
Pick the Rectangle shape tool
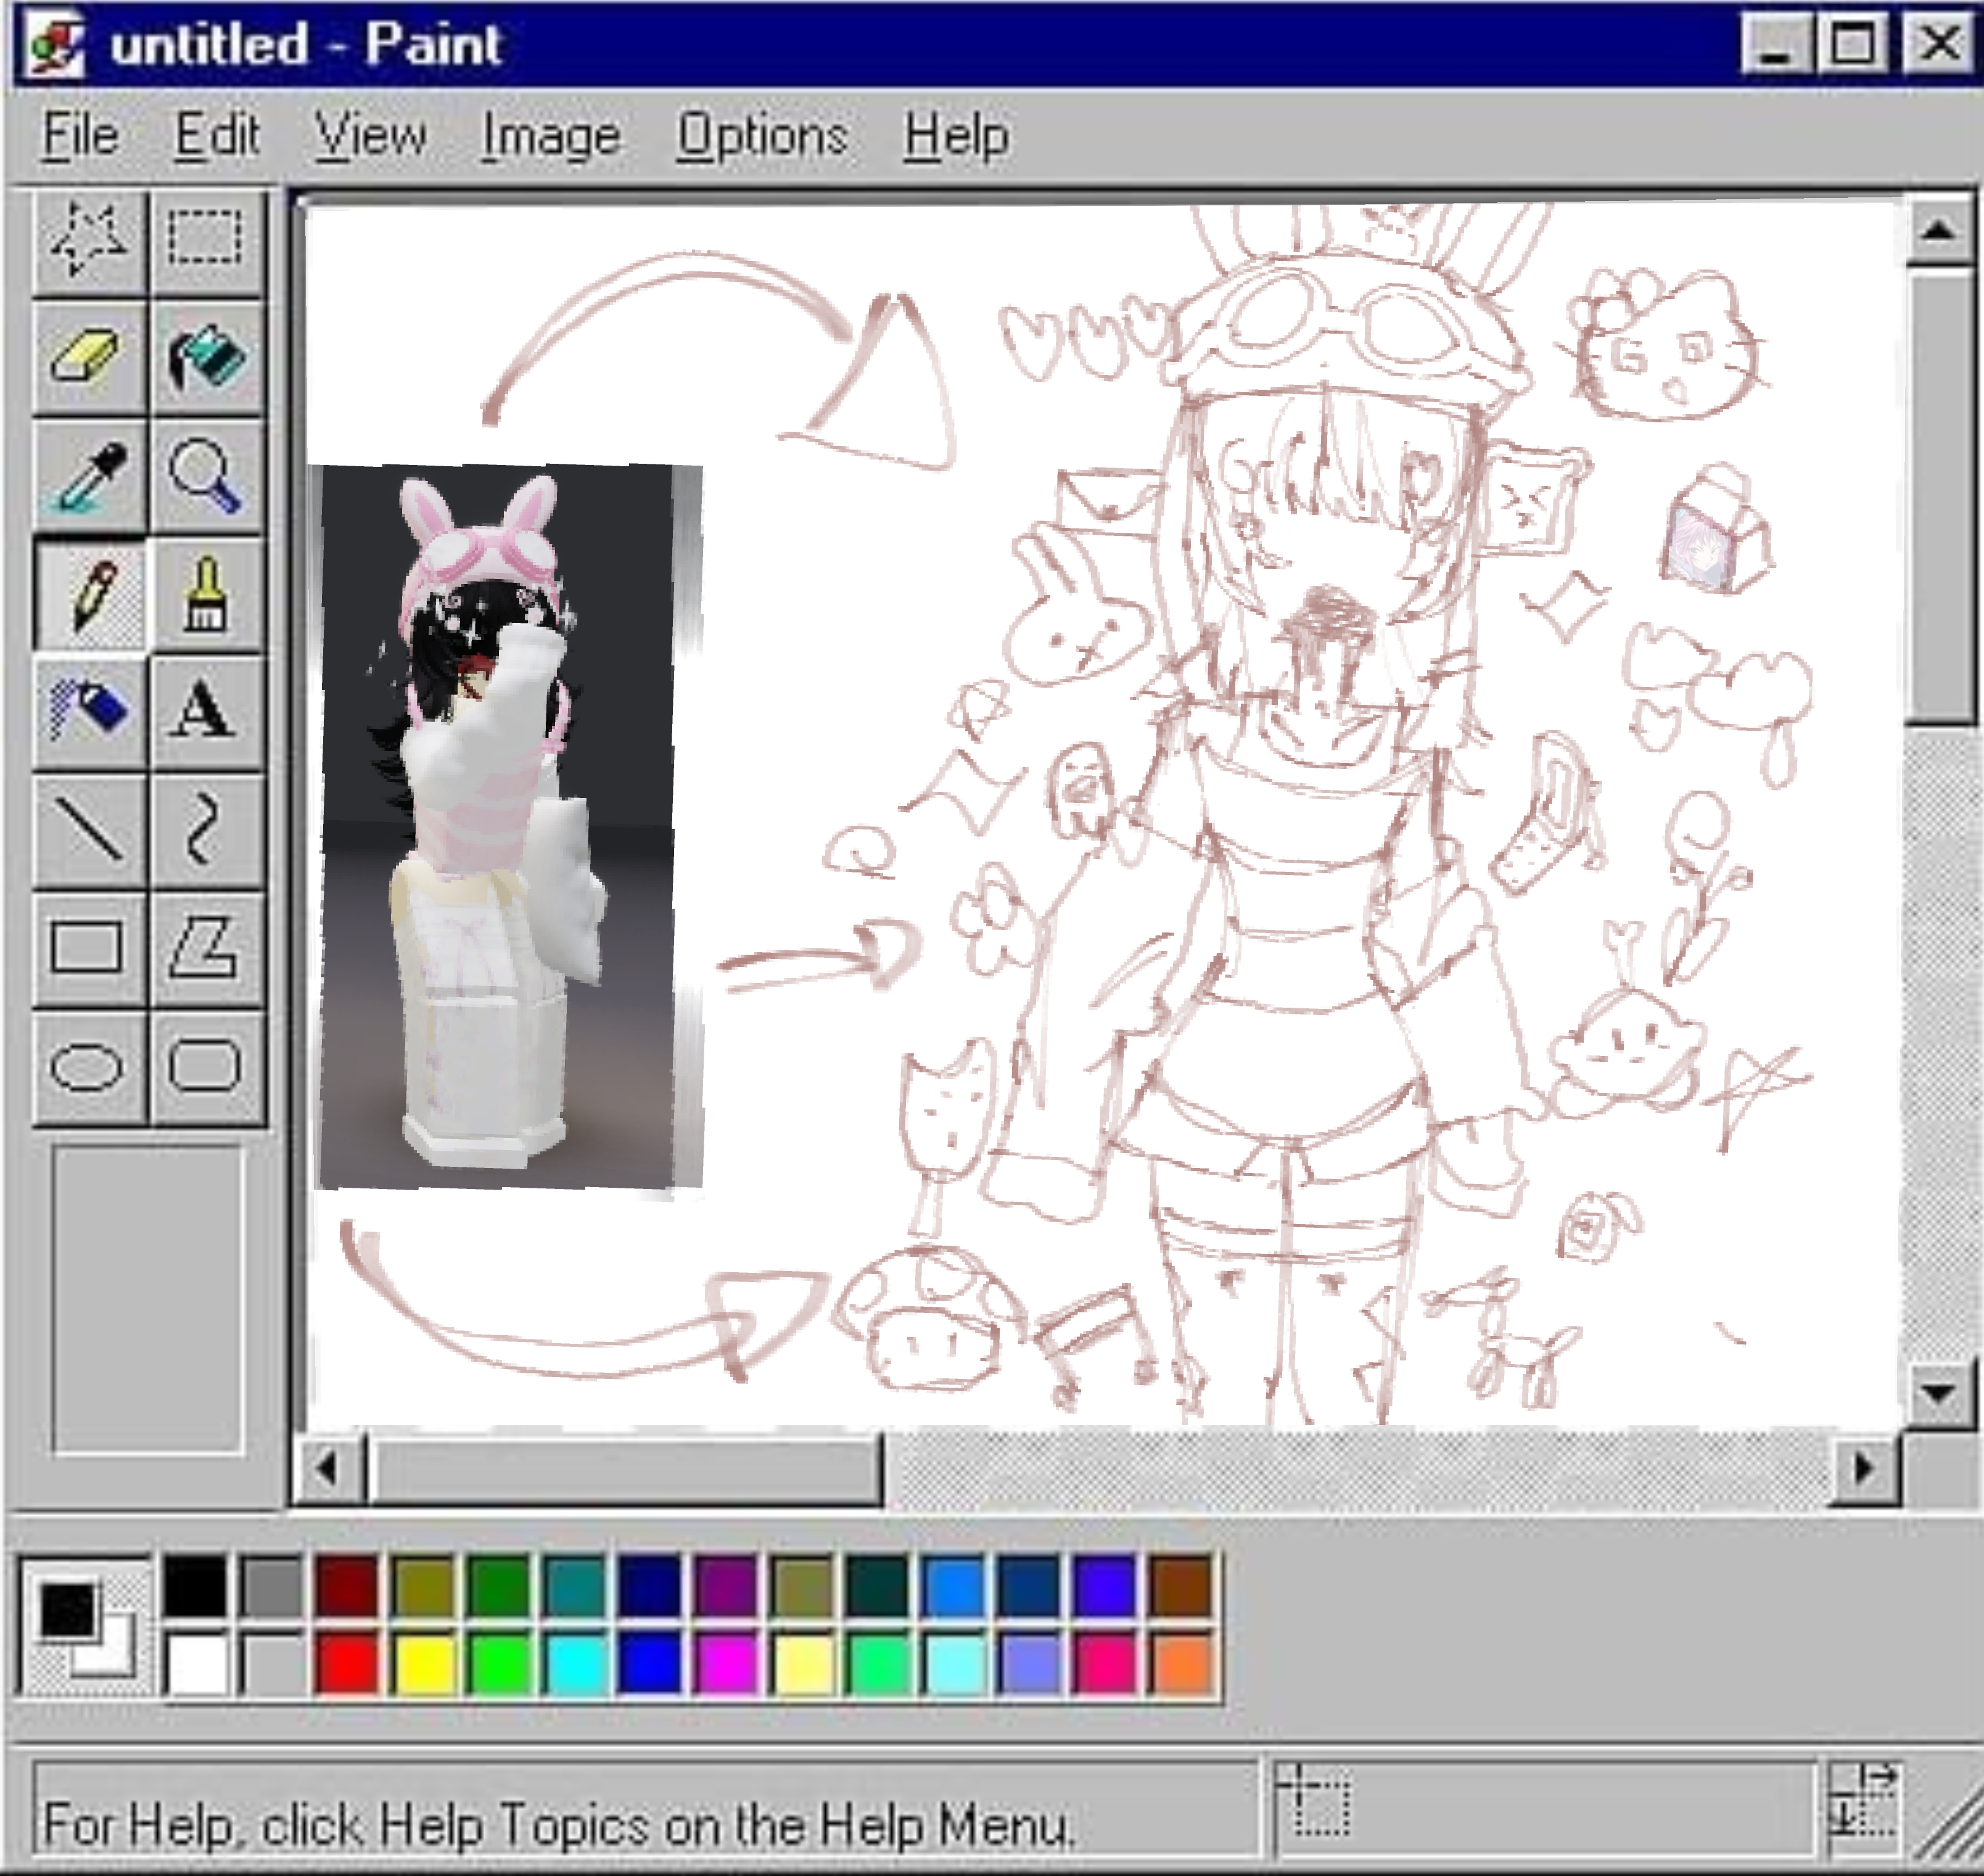click(x=90, y=948)
